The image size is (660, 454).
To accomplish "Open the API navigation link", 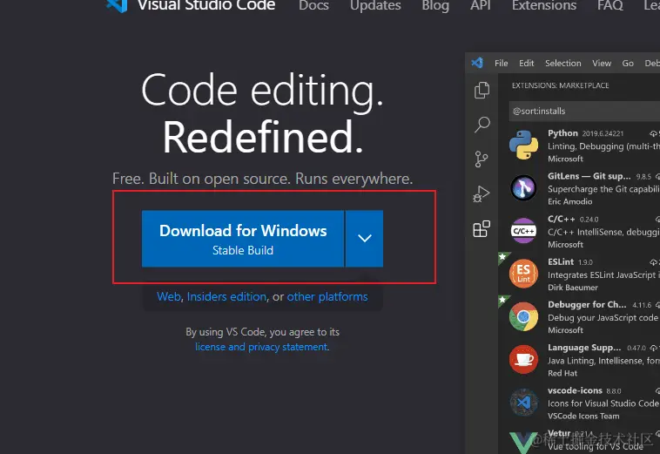I will [481, 5].
